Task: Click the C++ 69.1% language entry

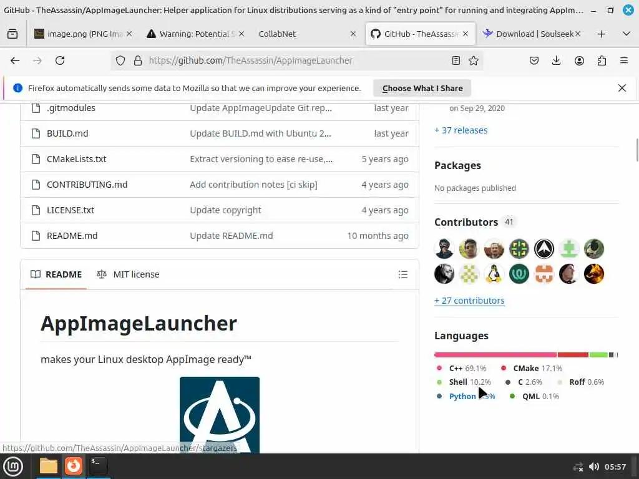Action: (x=461, y=368)
